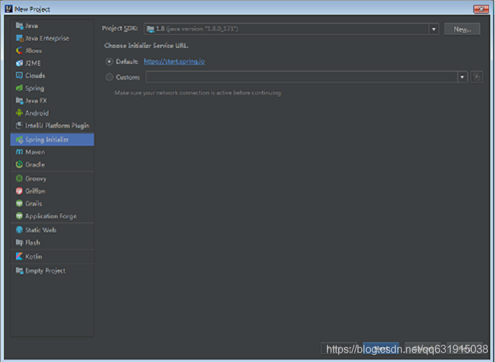This screenshot has height=362, width=495.
Task: Pick the Java FX project icon
Action: (19, 100)
